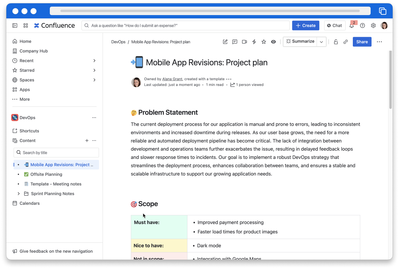Screen dimensions: 399x269
Task: Click the page vertical scrollbar
Action: coord(391,80)
